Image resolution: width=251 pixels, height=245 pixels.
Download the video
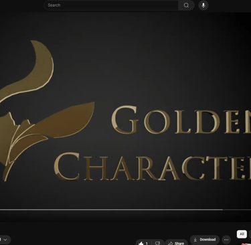205,240
